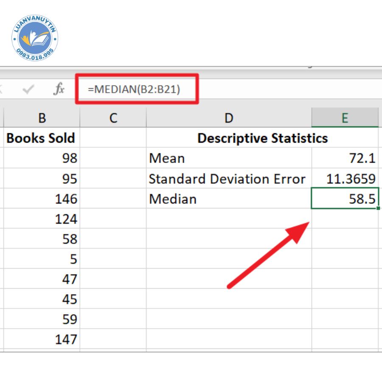This screenshot has width=382, height=382.
Task: Select the Books Sold header cell
Action: click(41, 138)
